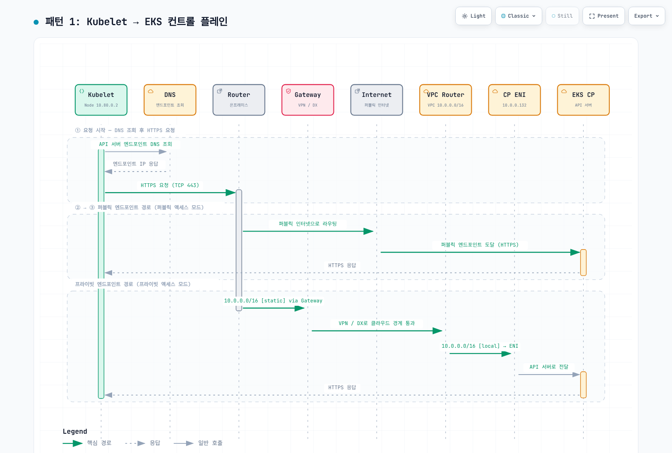Click the cloud icon on CP ENI
This screenshot has height=453, width=672.
495,91
